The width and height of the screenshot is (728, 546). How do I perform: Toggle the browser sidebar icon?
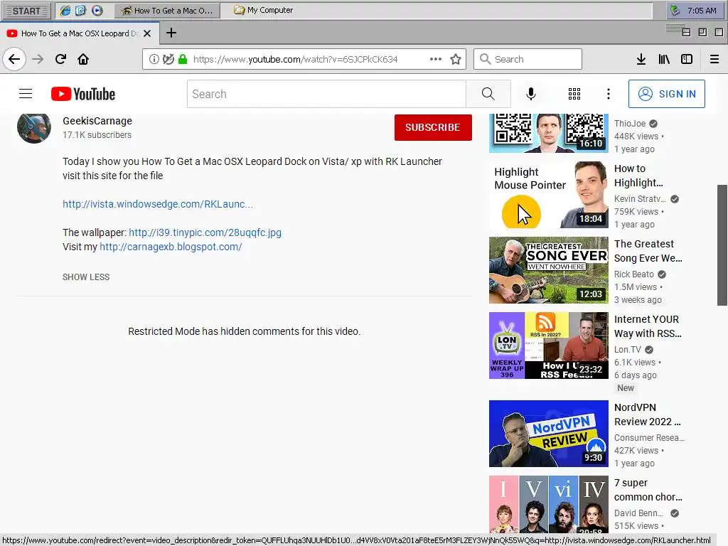pyautogui.click(x=687, y=59)
